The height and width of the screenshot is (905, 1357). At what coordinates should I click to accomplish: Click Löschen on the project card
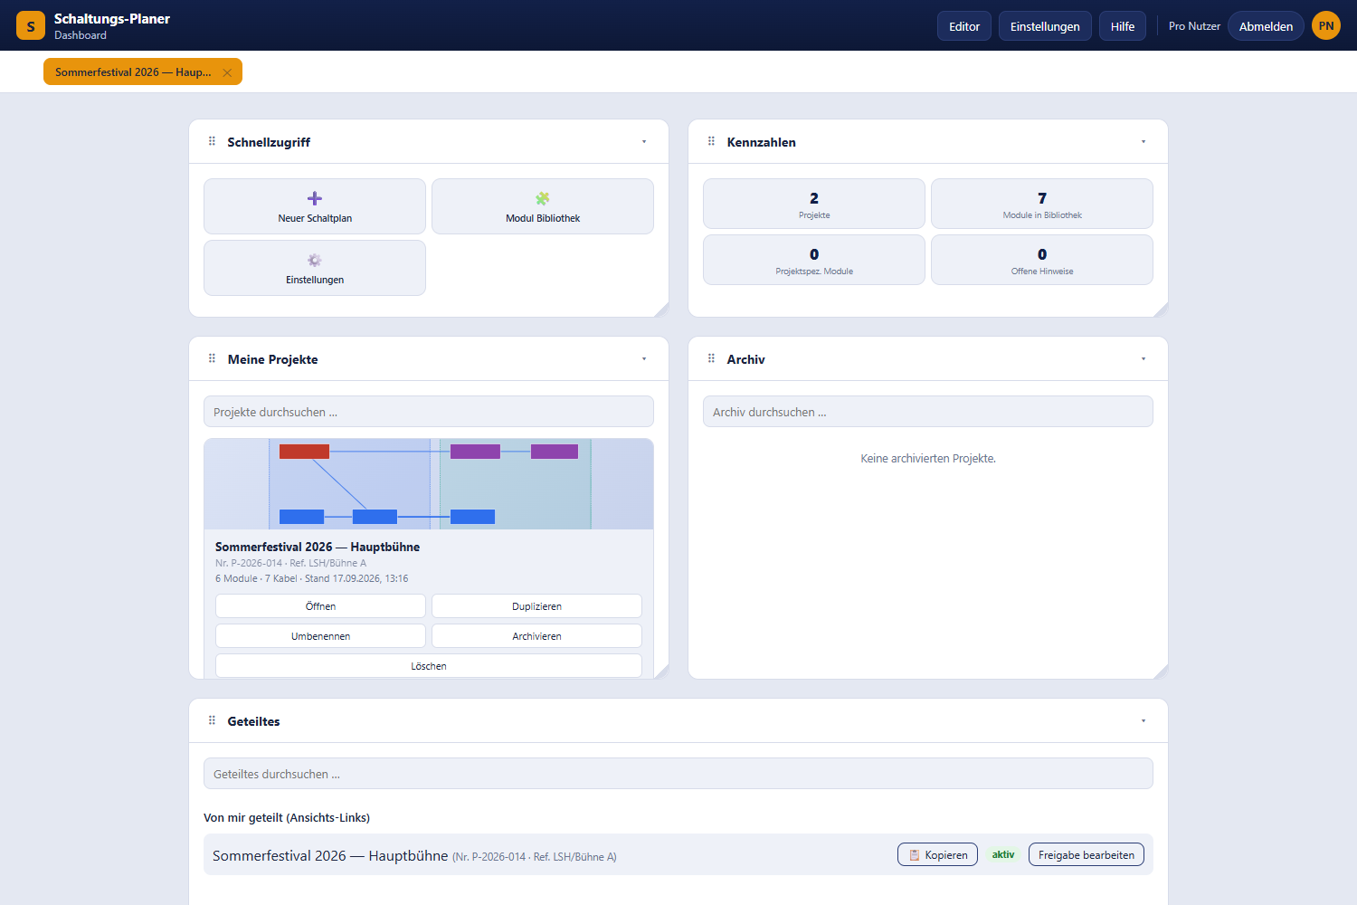429,666
